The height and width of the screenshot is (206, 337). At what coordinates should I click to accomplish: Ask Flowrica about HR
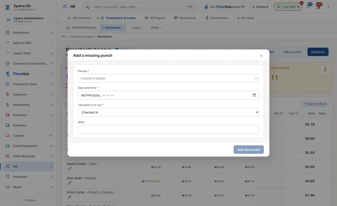tap(224, 7)
